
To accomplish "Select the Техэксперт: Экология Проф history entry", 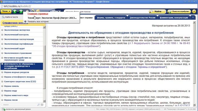I will tap(52, 18).
